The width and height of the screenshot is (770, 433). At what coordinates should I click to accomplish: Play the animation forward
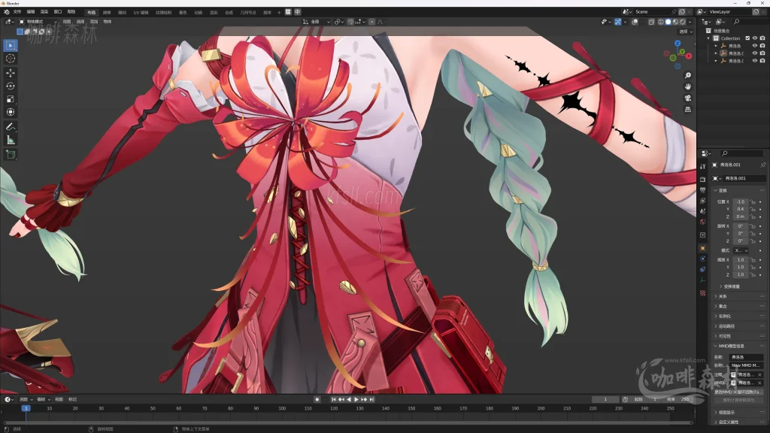356,400
